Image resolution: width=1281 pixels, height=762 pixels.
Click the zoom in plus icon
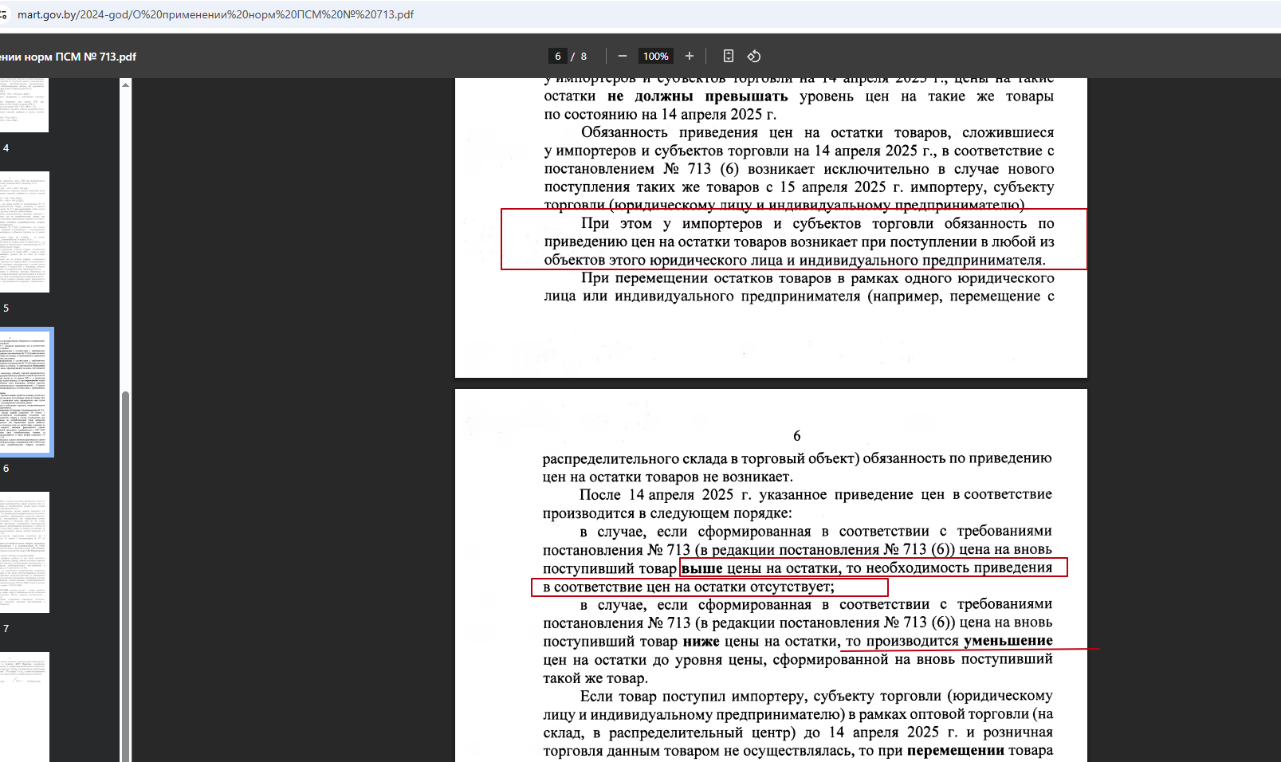click(690, 56)
